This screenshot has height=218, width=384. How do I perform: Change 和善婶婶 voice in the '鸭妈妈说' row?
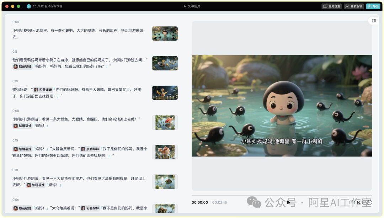tap(43, 90)
